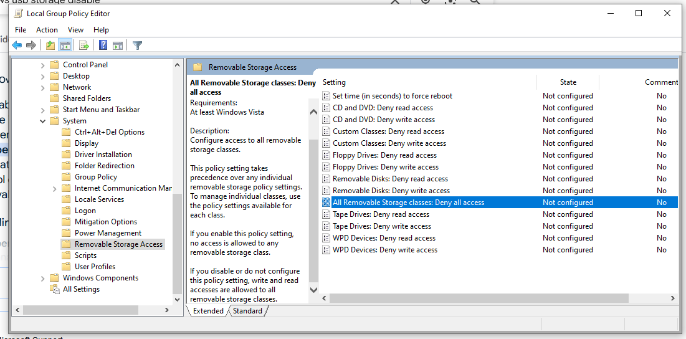Click the tree pane's scroll up arrow
The height and width of the screenshot is (339, 686).
(x=177, y=65)
